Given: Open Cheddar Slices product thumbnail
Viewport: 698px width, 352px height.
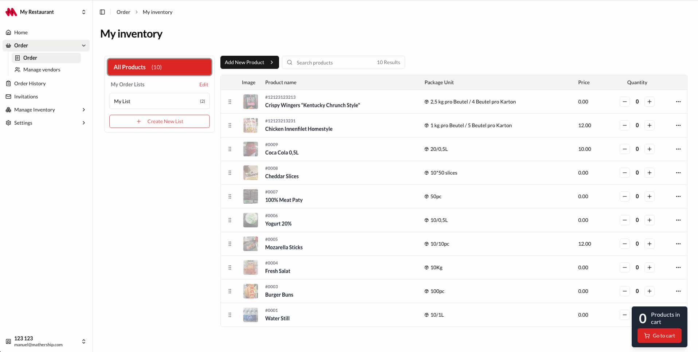Looking at the screenshot, I should pyautogui.click(x=251, y=173).
